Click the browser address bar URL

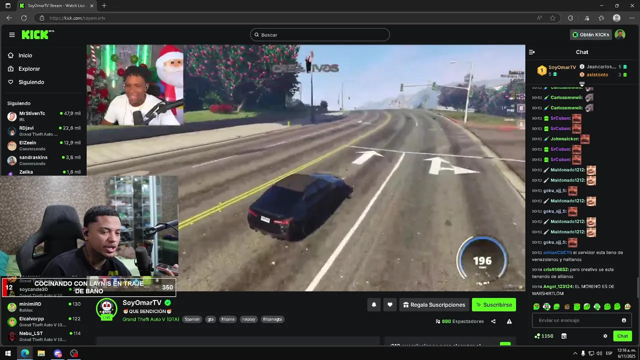point(77,18)
